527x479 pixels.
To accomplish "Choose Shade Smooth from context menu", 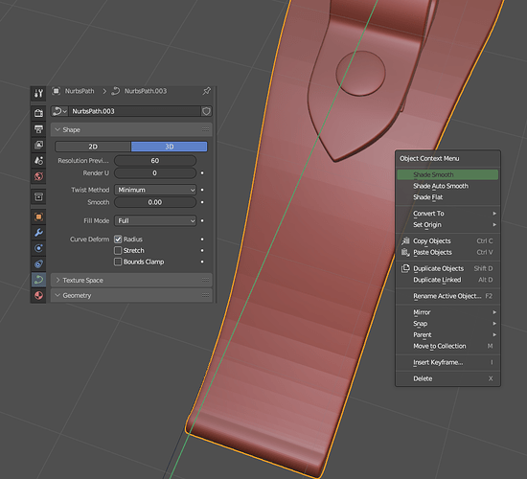I will coord(447,174).
